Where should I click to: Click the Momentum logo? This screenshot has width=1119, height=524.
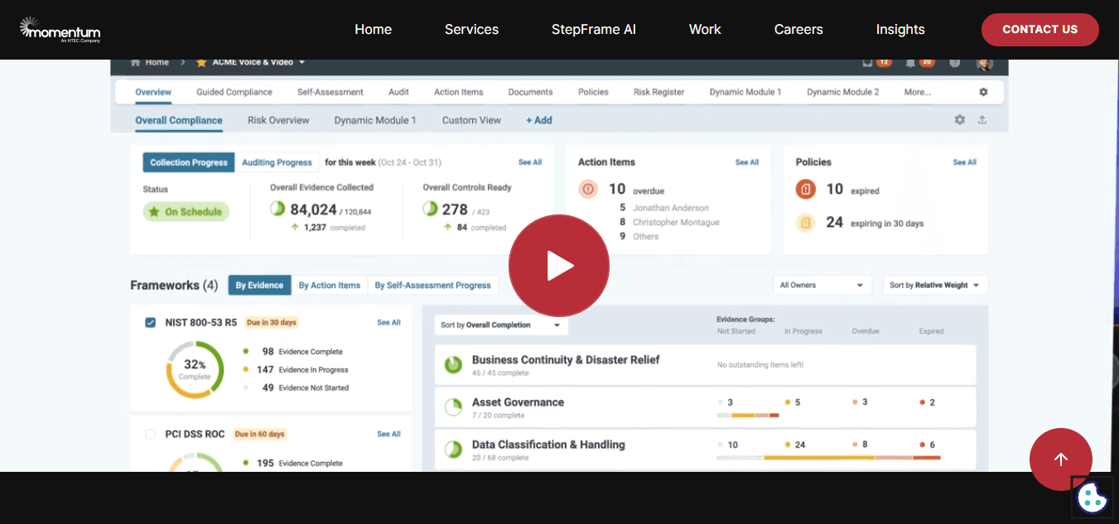(x=60, y=30)
